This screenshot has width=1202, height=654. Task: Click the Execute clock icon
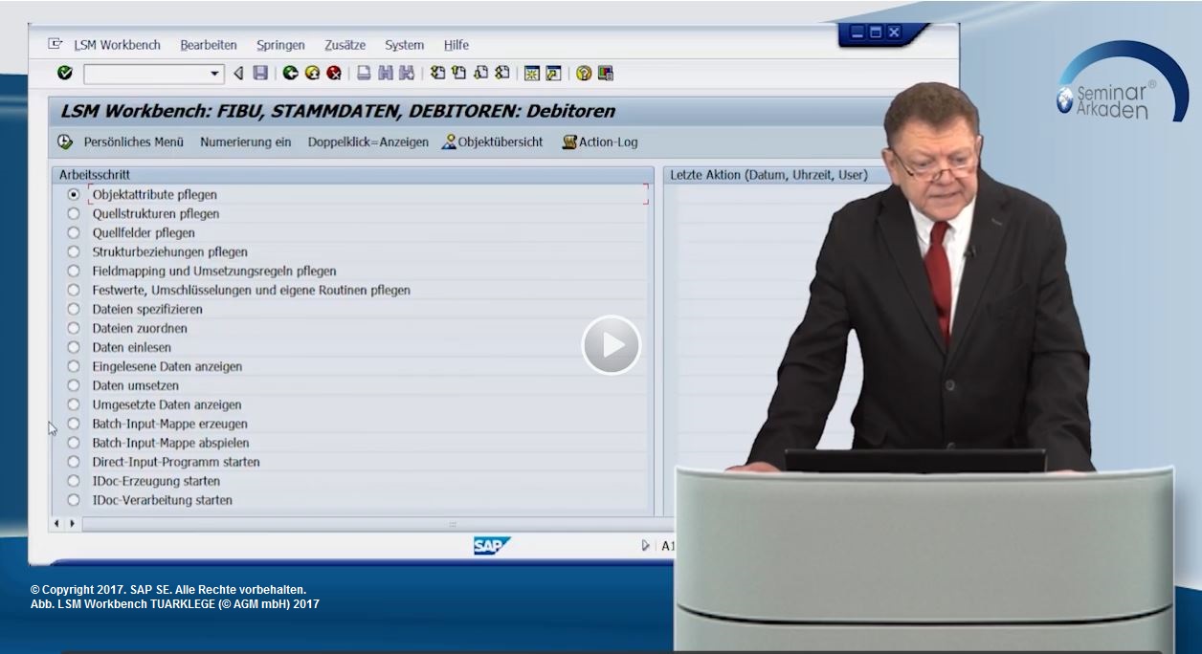click(x=65, y=142)
